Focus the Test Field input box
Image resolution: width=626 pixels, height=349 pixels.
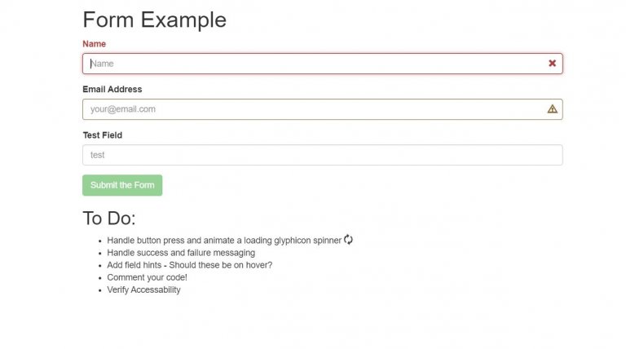323,155
